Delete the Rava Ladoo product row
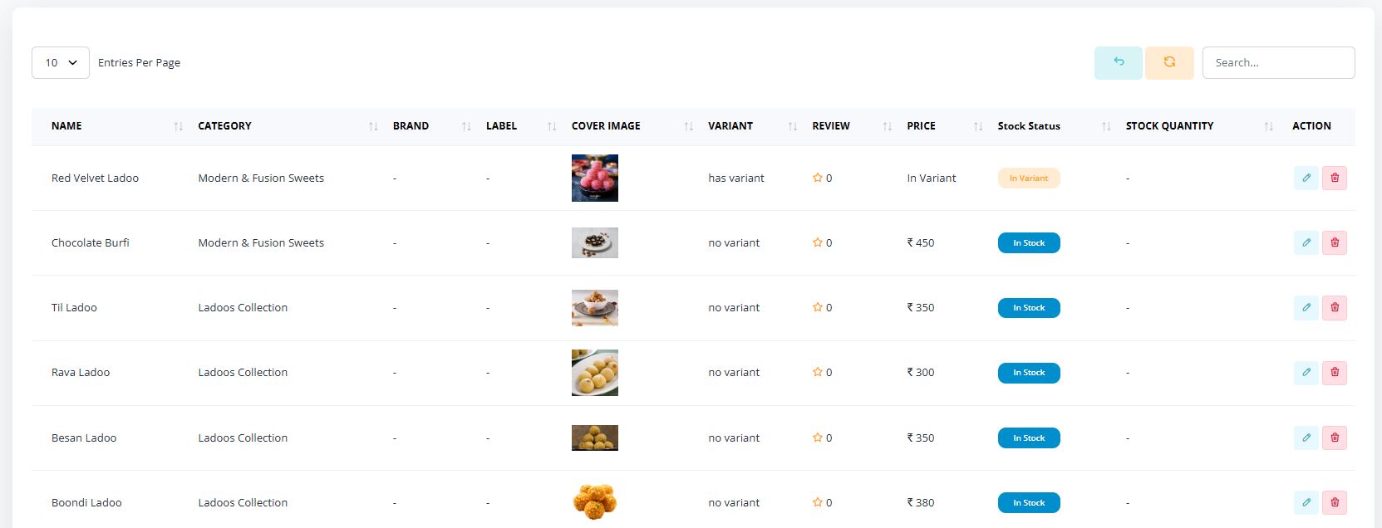The image size is (1382, 528). [x=1335, y=373]
